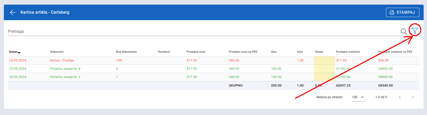
Task: Click the 1-3 od 3 pagination text
Action: (381, 97)
